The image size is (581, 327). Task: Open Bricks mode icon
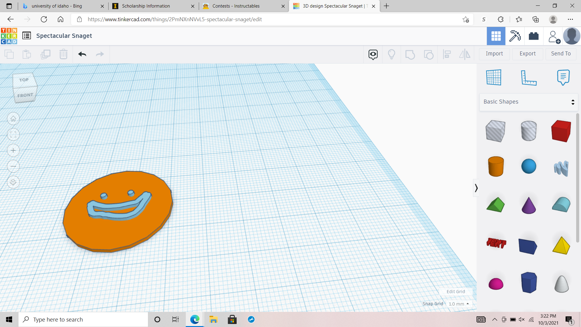534,36
